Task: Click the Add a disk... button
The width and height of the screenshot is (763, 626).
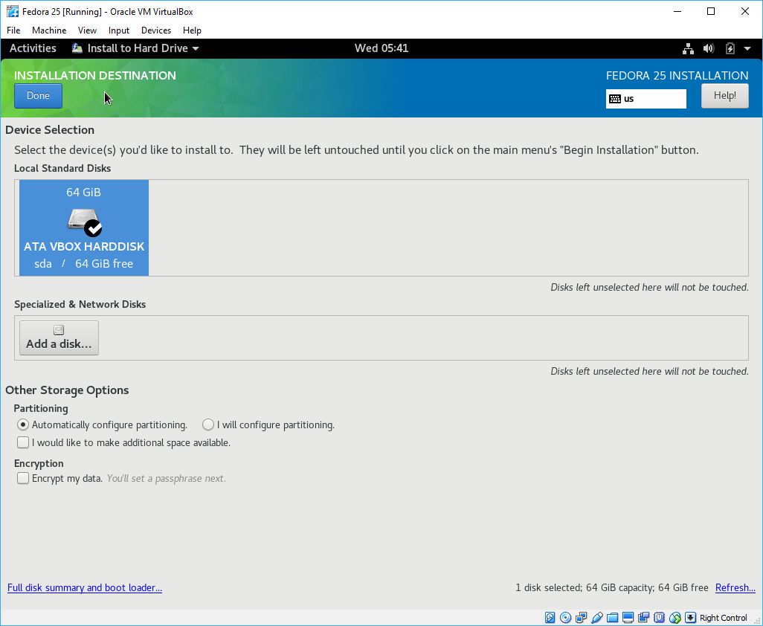Action: tap(59, 338)
